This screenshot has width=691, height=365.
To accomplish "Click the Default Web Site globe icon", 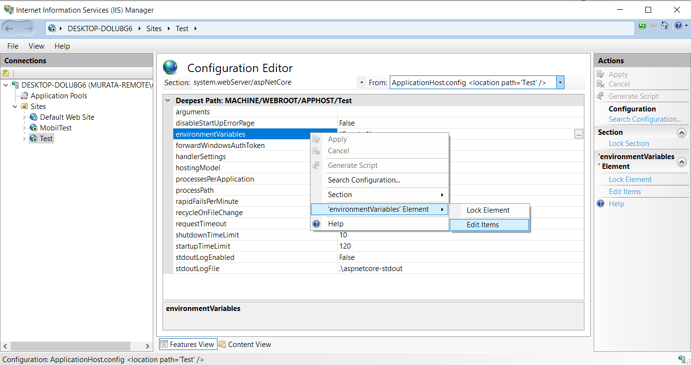I will coord(34,117).
